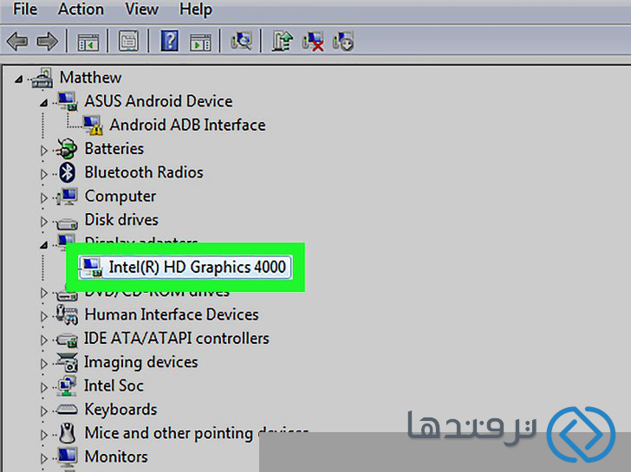Viewport: 631px width, 472px height.
Task: Click the Android ADB Interface warning icon
Action: (x=93, y=125)
